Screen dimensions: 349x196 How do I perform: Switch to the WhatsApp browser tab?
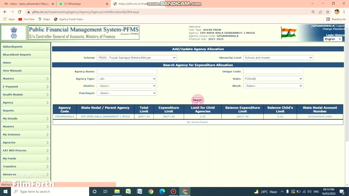pyautogui.click(x=72, y=4)
